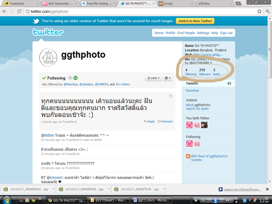272x204 pixels.
Task: Click the bookmark star in address bar
Action: [259, 11]
